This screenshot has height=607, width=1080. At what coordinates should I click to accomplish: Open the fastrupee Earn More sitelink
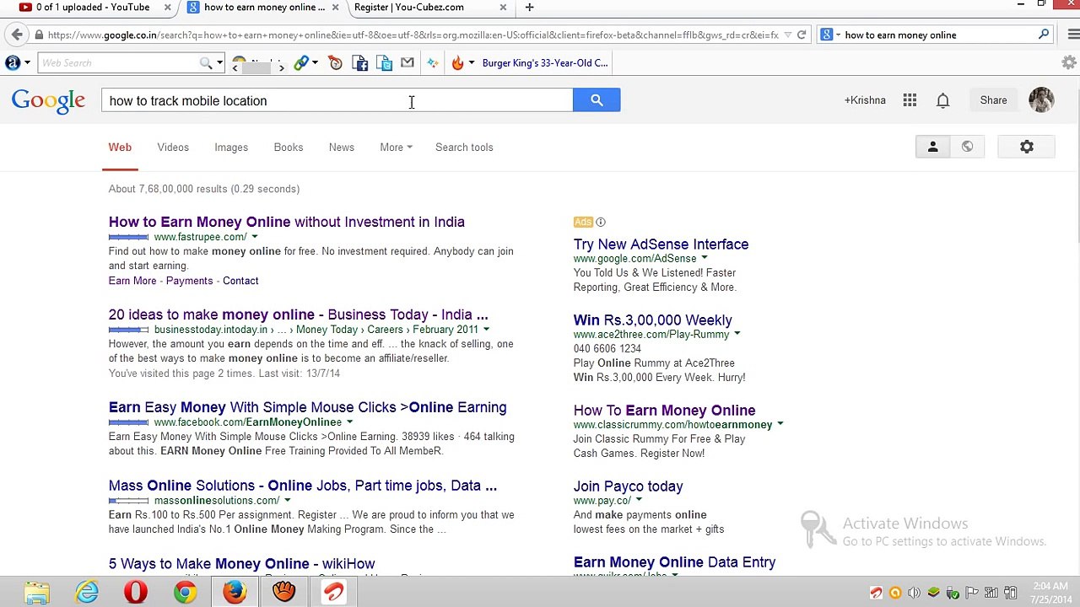pyautogui.click(x=132, y=281)
